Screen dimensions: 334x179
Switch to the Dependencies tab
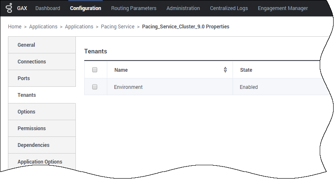(x=42, y=145)
